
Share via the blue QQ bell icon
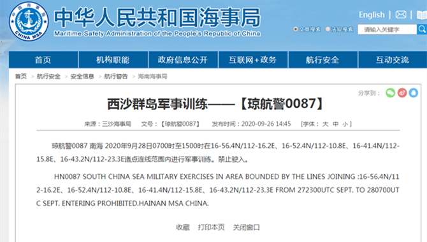click(x=413, y=93)
